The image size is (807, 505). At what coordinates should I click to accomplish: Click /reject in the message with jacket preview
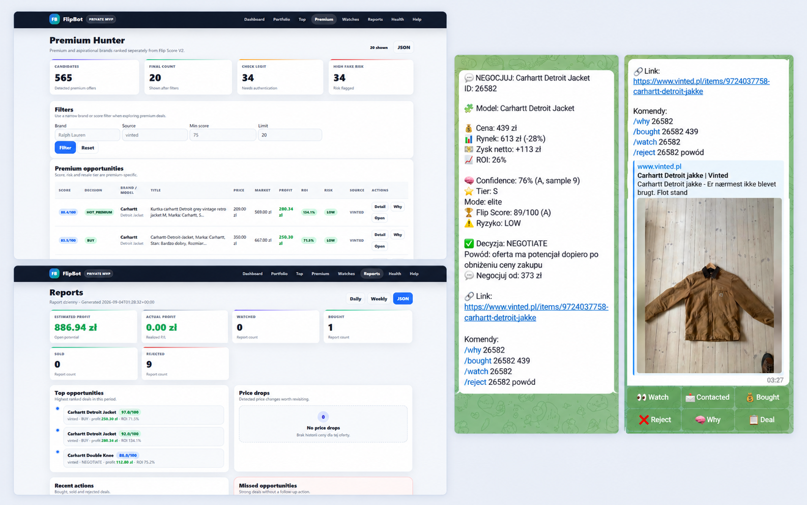click(x=644, y=152)
